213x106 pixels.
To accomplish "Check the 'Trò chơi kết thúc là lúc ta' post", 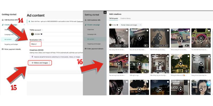I will [x=209, y=30].
